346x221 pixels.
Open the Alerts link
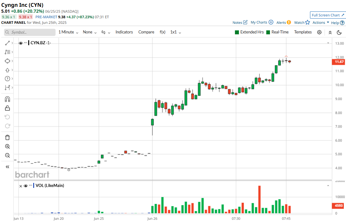tap(281, 23)
